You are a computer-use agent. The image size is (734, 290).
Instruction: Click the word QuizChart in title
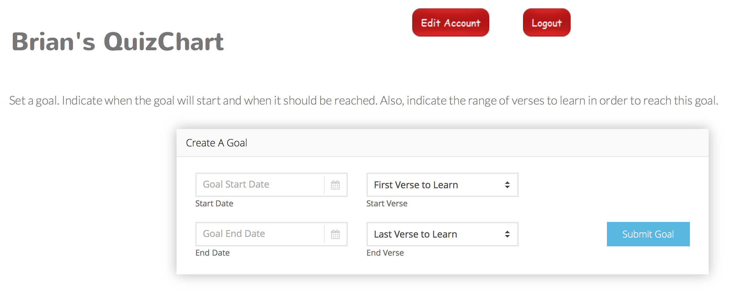(164, 42)
